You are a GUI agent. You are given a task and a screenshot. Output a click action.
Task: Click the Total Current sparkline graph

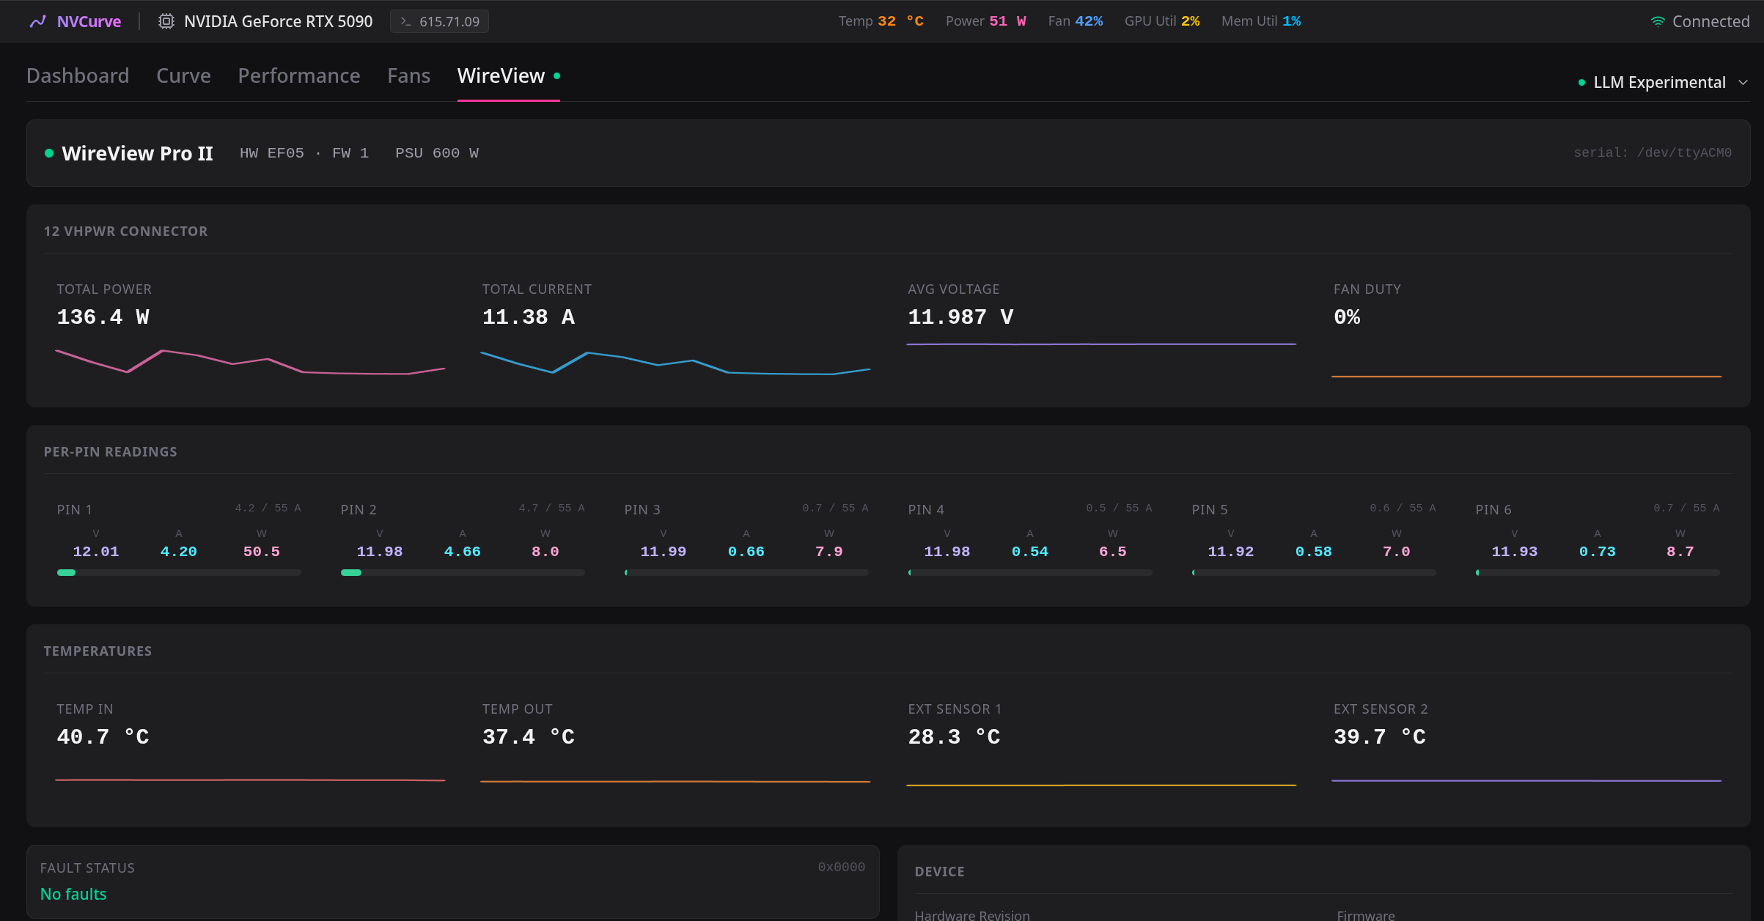coord(675,363)
